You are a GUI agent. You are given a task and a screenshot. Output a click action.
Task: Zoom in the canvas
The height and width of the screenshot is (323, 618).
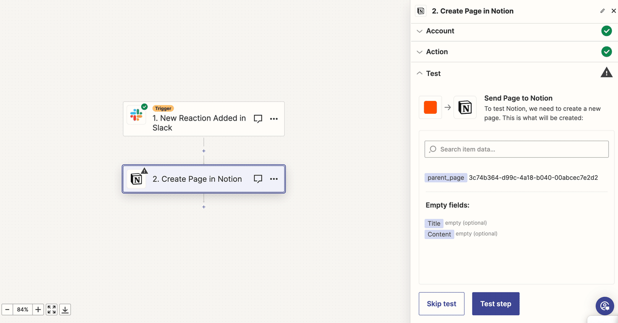(38, 310)
